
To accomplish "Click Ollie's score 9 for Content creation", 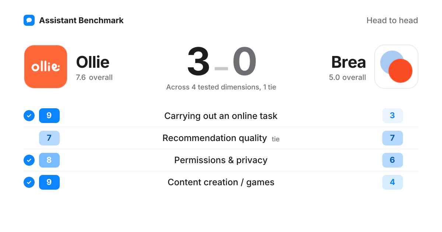I will pos(49,182).
